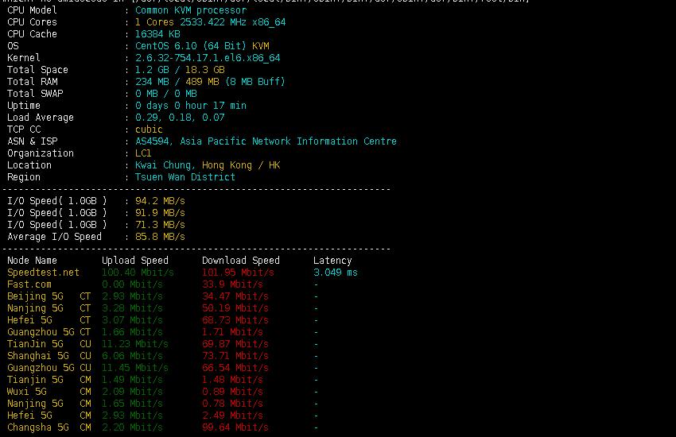Viewport: 676px width, 437px height.
Task: Click Wuxi CM download speed '0.89 Mbit/s'
Action: tap(233, 392)
